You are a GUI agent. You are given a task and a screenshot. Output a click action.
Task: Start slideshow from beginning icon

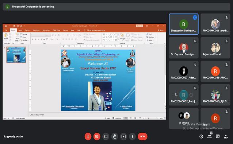18,26
